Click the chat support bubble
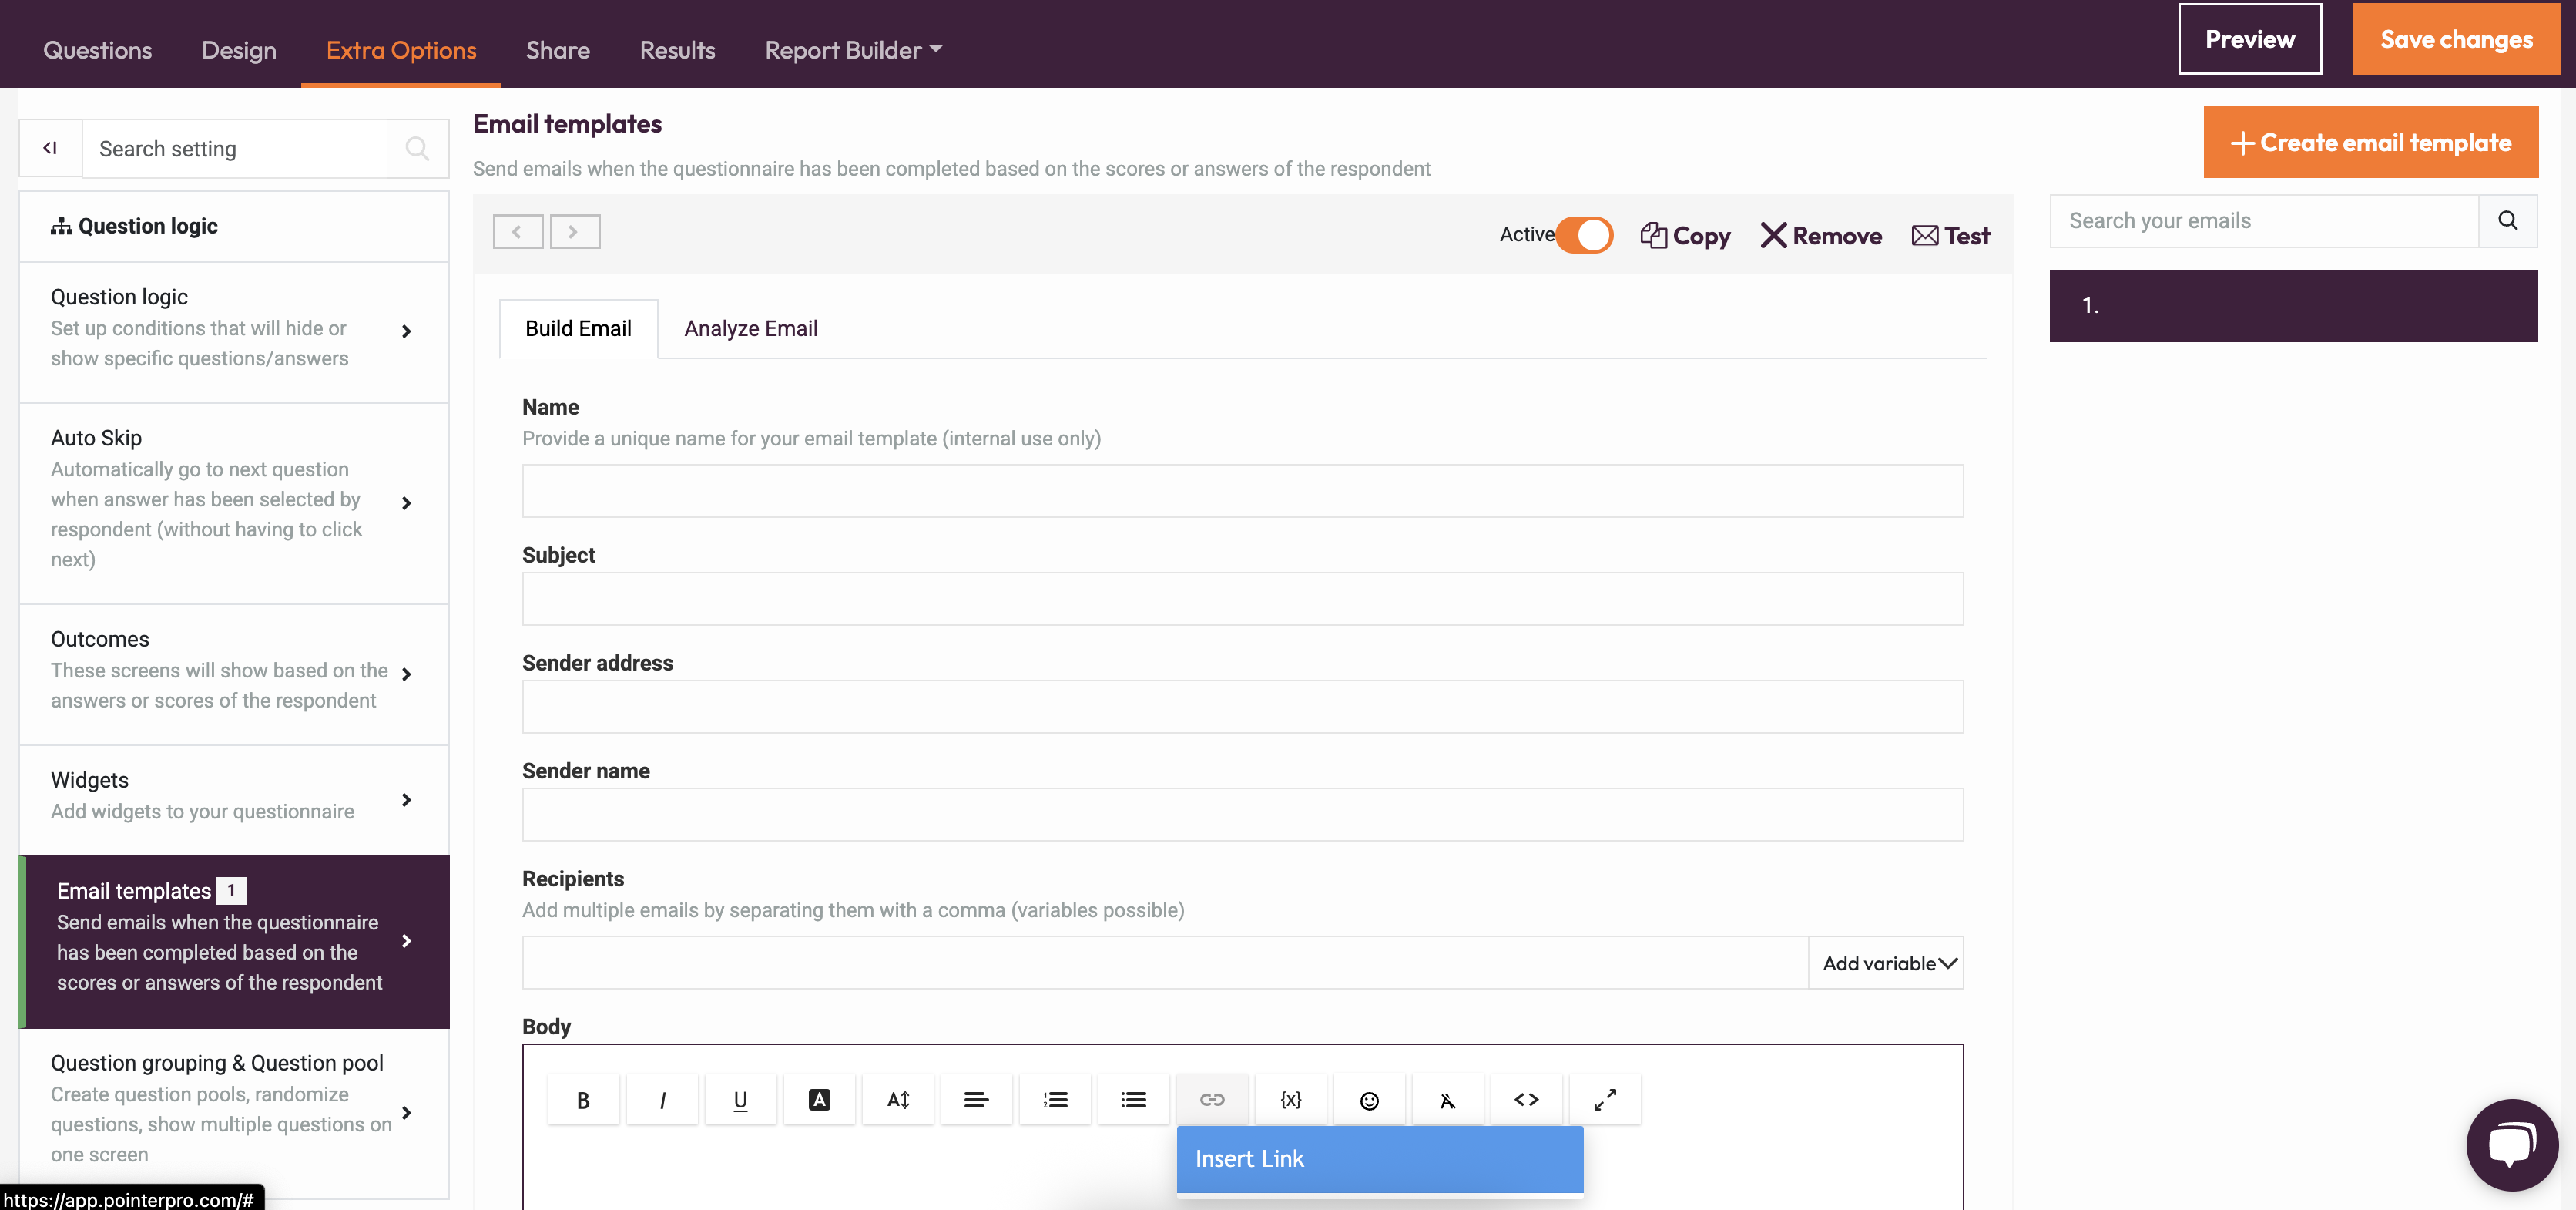 (x=2511, y=1144)
